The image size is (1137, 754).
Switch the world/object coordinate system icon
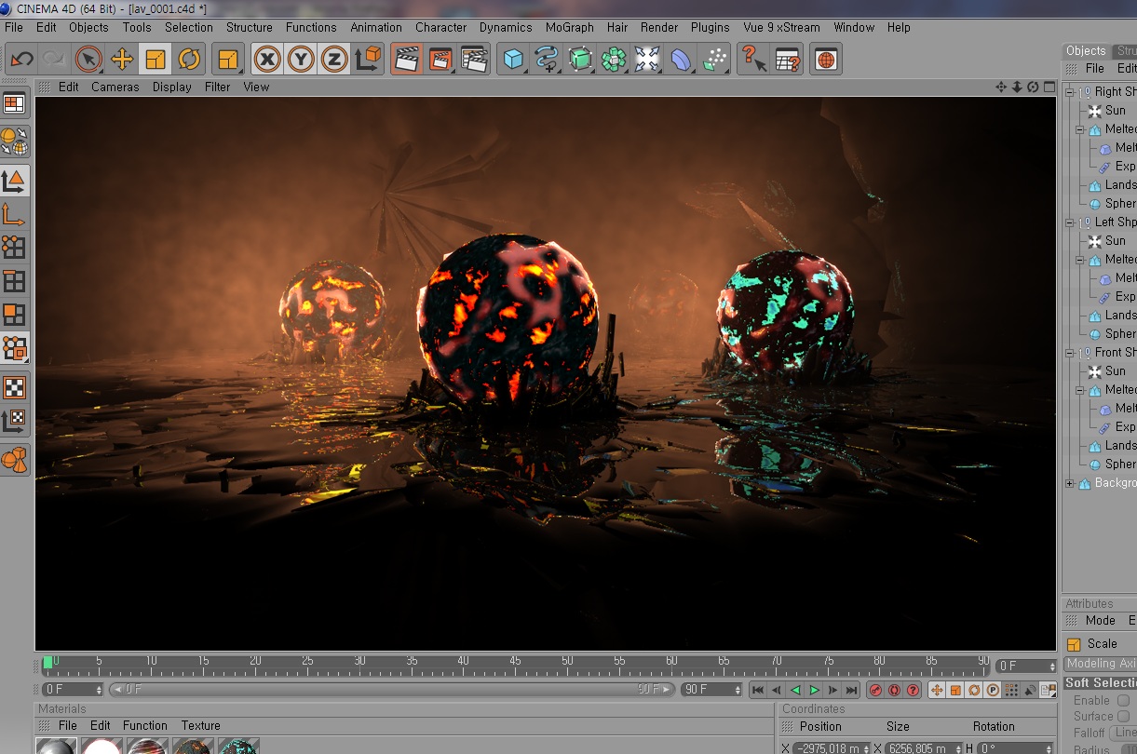pyautogui.click(x=368, y=60)
